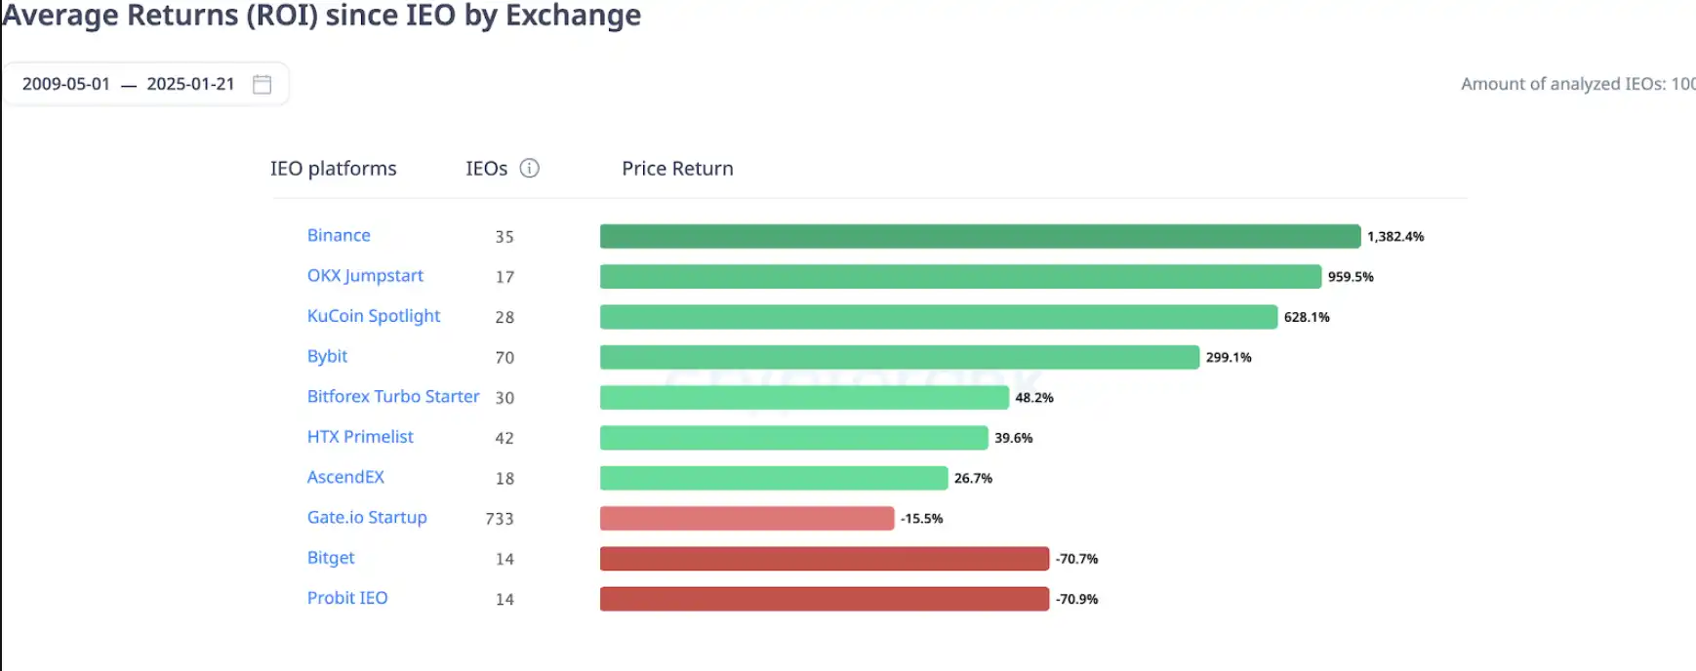The height and width of the screenshot is (671, 1696).
Task: Click the Binance 1,382.4% return bar
Action: click(x=980, y=236)
